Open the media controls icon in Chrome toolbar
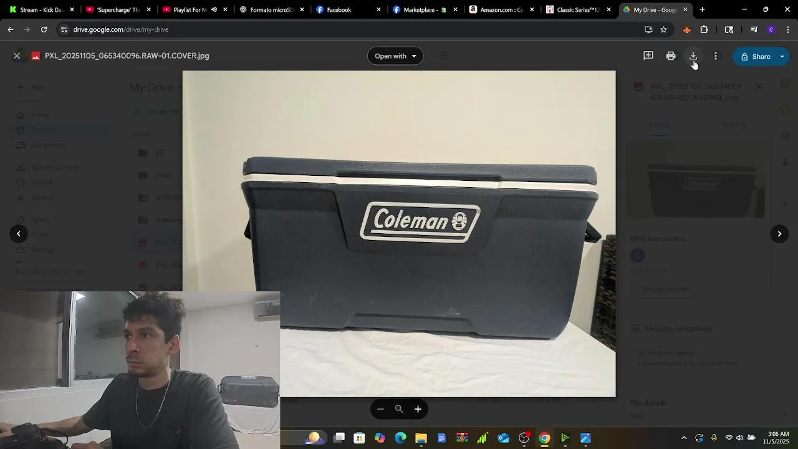Screen dimensions: 798x449 [754, 29]
